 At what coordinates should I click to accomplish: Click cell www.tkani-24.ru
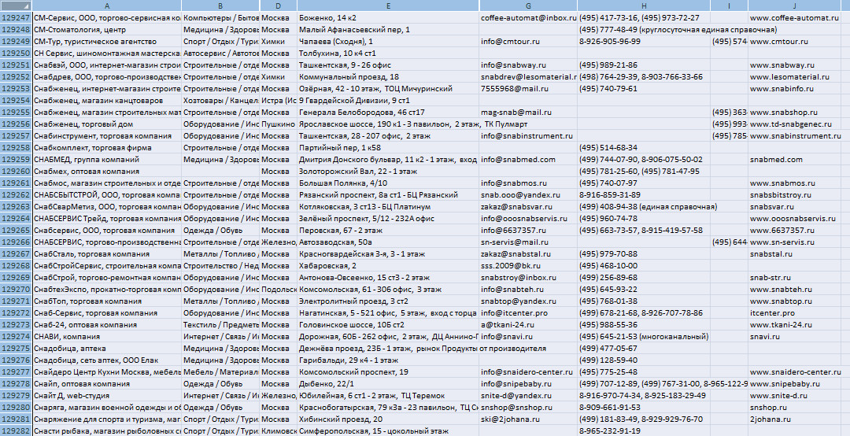(x=794, y=324)
